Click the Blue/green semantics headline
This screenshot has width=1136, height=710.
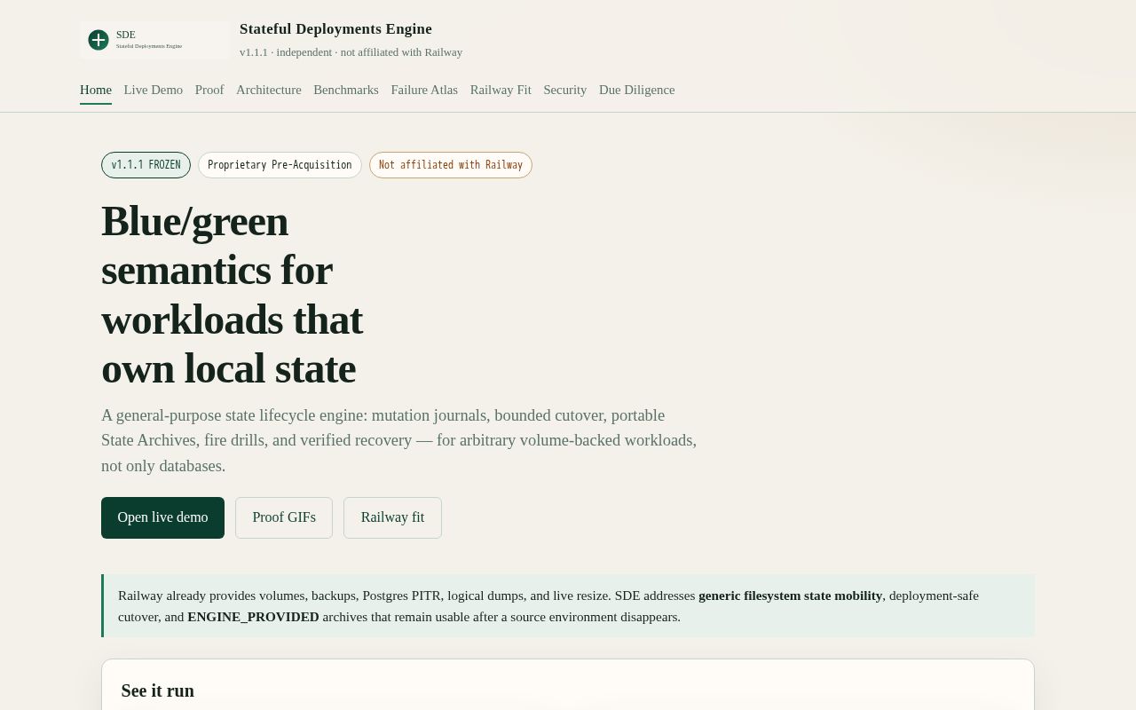click(233, 295)
